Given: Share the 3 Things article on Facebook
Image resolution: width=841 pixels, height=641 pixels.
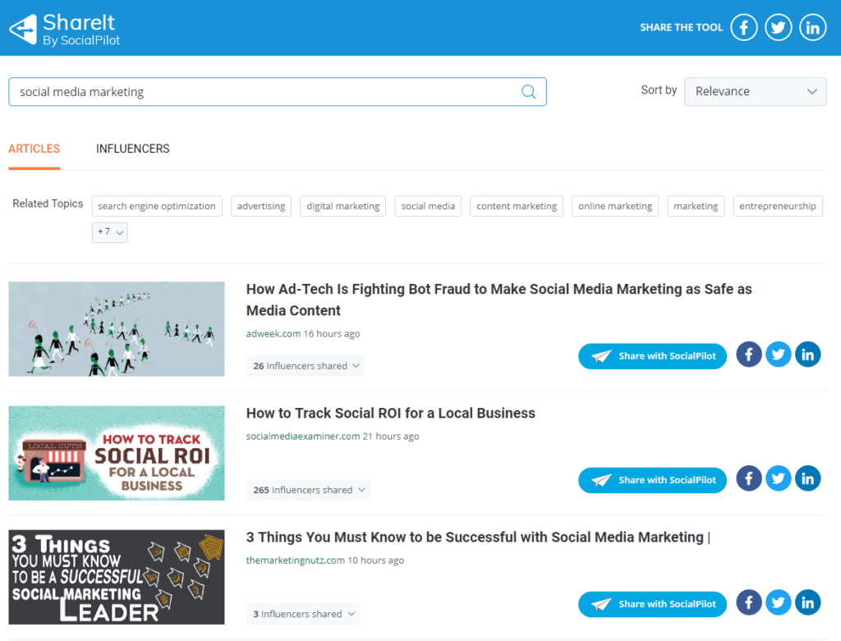Looking at the screenshot, I should coord(749,602).
